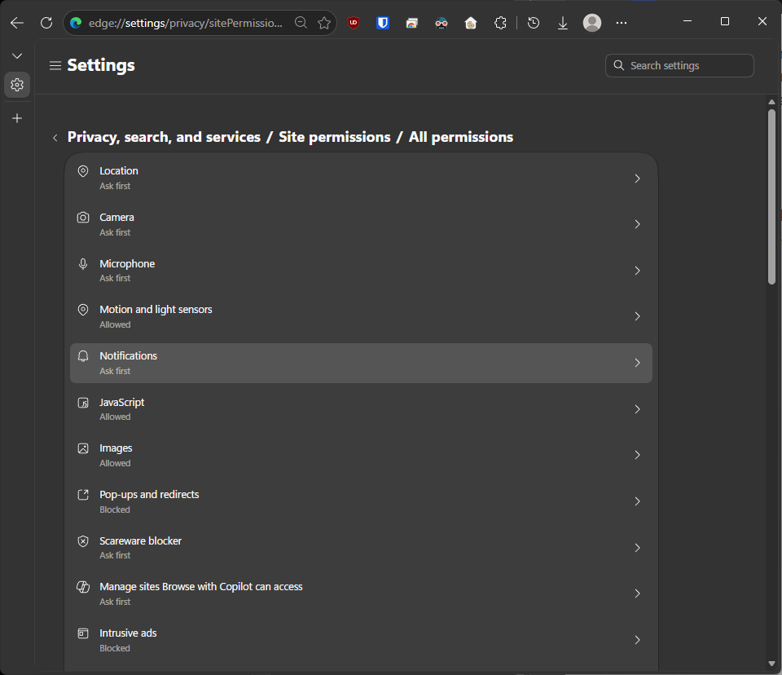Add this page to favorites star
Screen dimensions: 782x675
point(324,23)
